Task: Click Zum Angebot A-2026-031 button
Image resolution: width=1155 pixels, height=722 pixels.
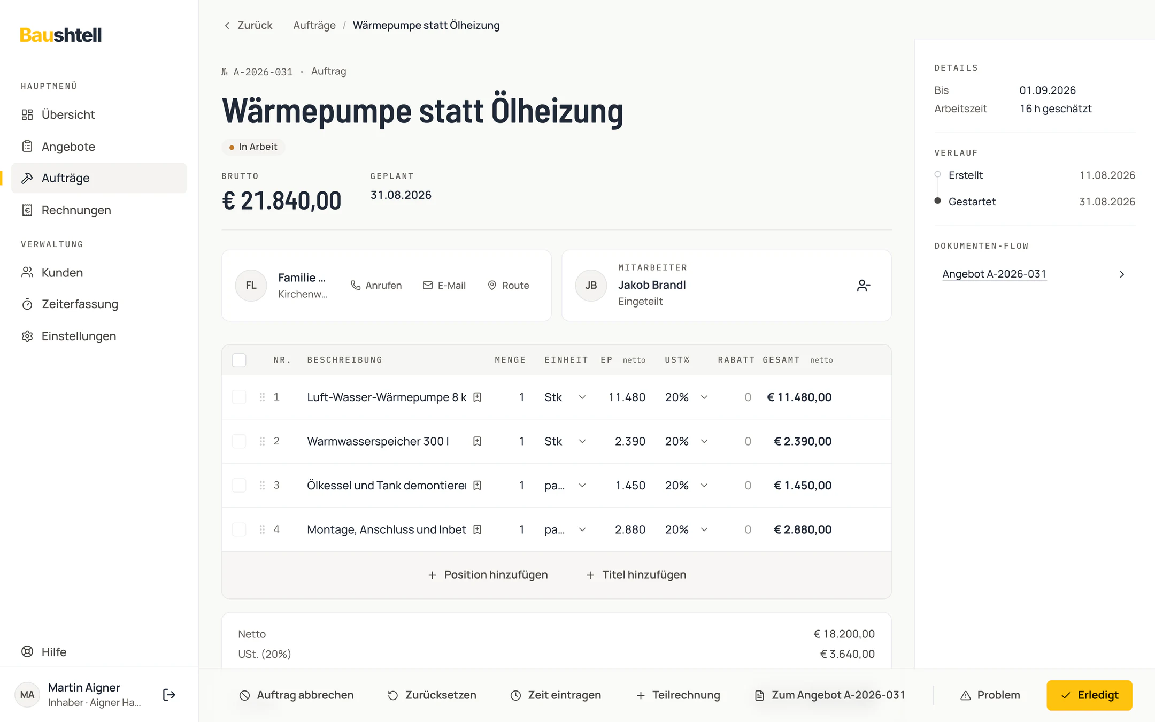Action: pyautogui.click(x=830, y=695)
